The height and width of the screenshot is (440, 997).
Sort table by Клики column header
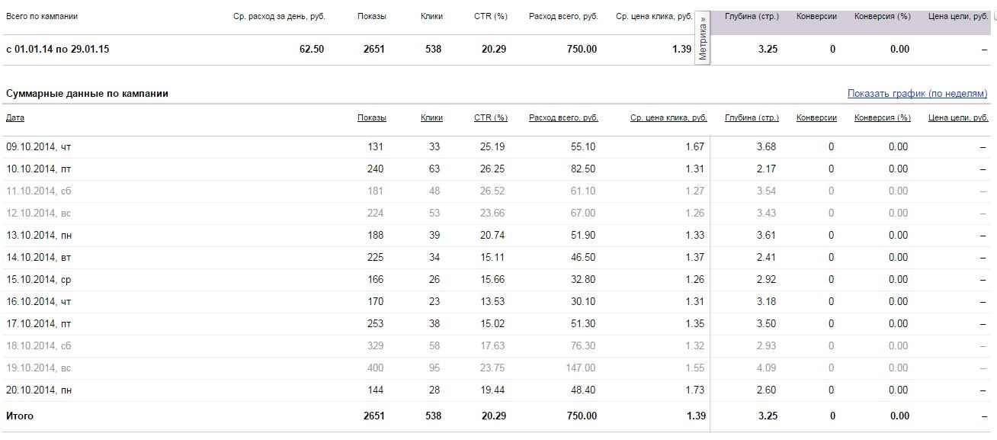click(x=431, y=118)
